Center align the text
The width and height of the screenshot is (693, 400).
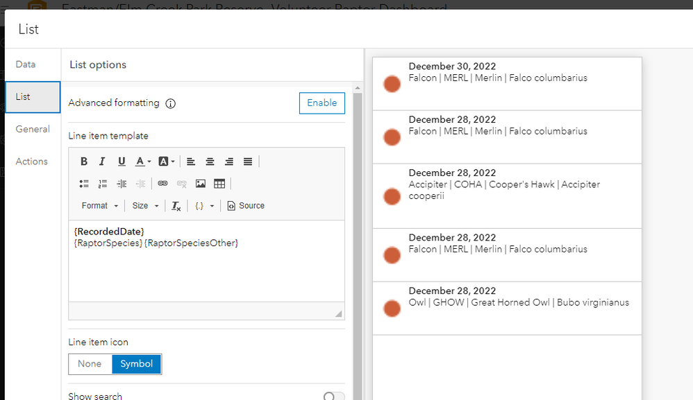210,162
